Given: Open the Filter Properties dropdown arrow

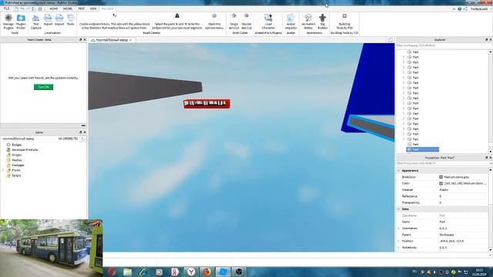Looking at the screenshot, I should [491, 163].
